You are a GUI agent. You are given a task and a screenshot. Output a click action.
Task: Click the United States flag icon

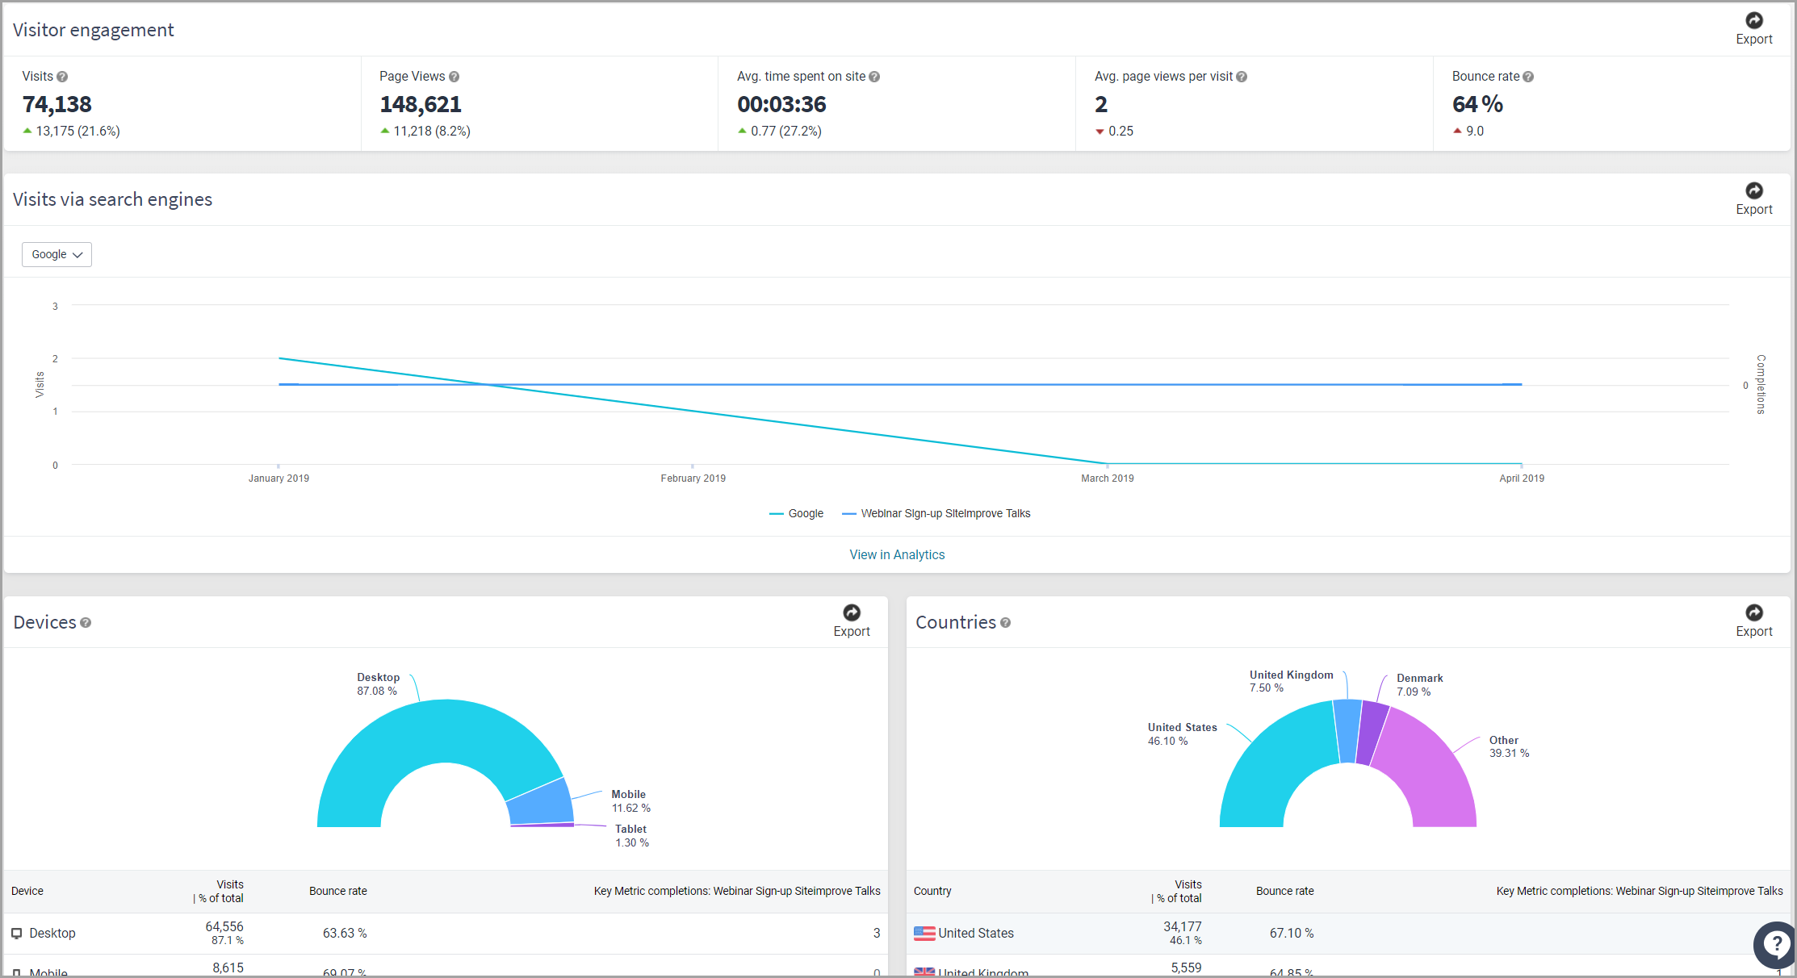pos(924,933)
